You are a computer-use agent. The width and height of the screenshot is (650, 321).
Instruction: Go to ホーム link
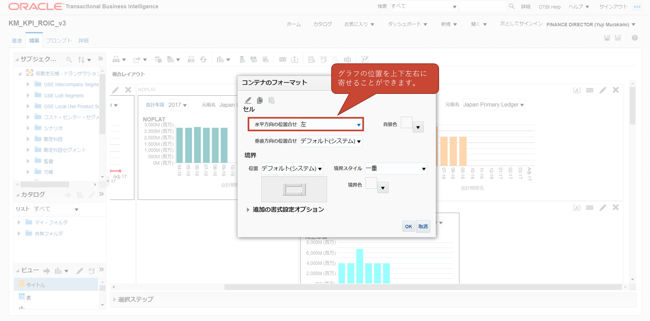[294, 24]
